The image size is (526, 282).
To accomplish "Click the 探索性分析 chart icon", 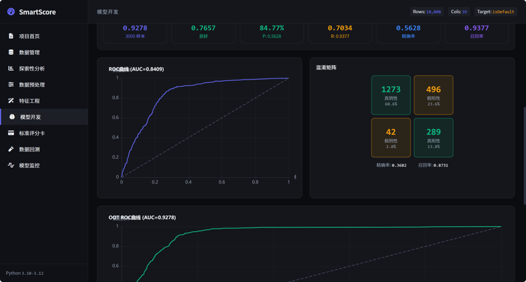I will 11,68.
